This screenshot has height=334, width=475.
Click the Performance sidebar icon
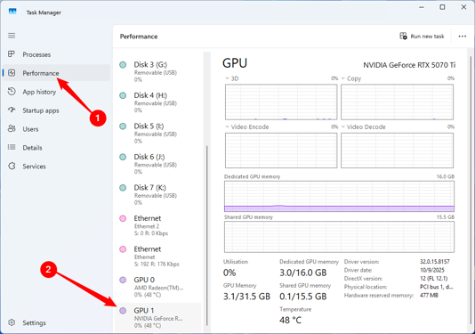point(12,73)
